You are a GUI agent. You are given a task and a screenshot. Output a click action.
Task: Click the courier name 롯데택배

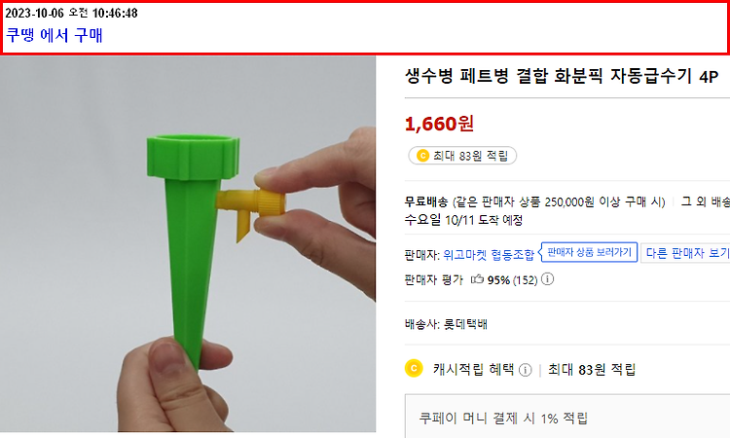(465, 324)
